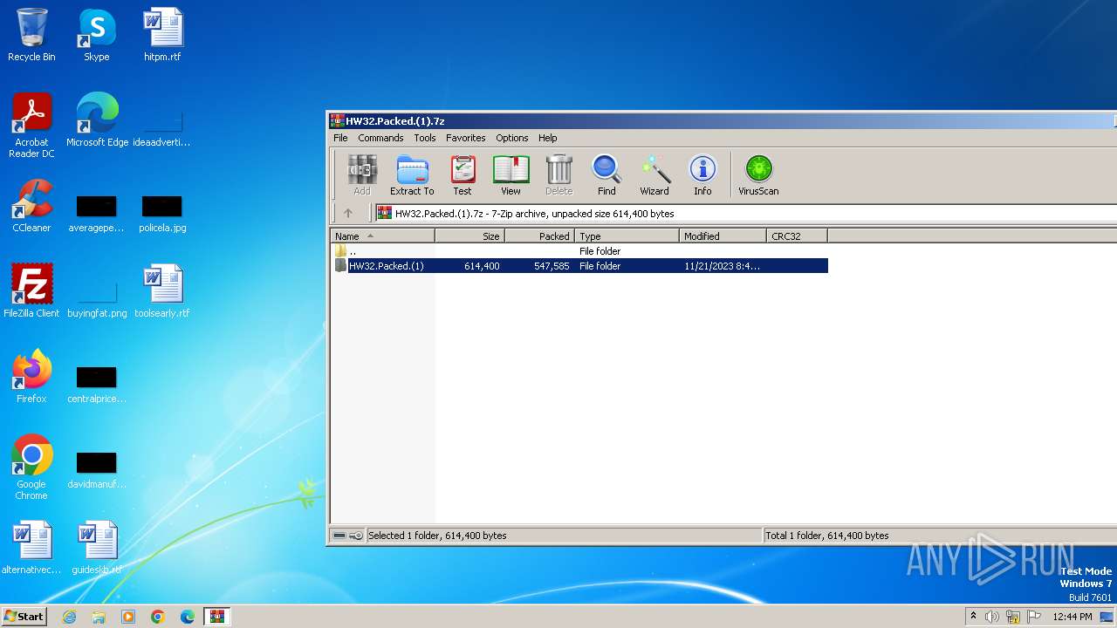1117x628 pixels.
Task: Click the clock showing 12:44 PM
Action: pyautogui.click(x=1072, y=617)
